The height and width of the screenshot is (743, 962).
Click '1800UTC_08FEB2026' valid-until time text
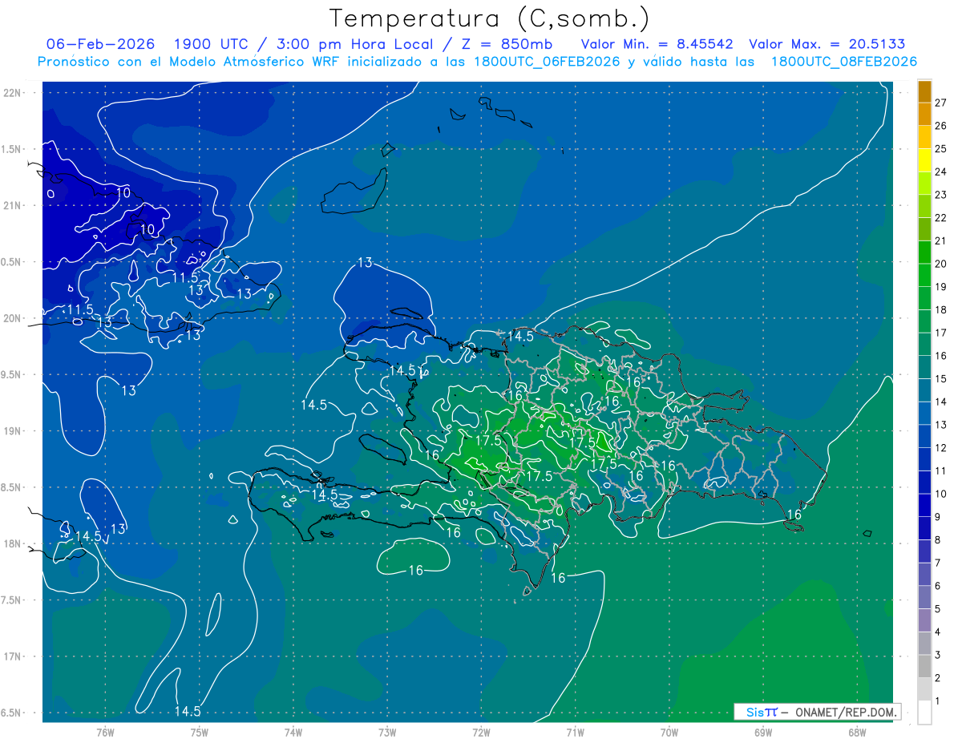[x=844, y=62]
